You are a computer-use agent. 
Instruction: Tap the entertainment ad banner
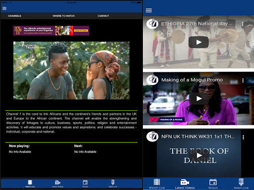51,31
